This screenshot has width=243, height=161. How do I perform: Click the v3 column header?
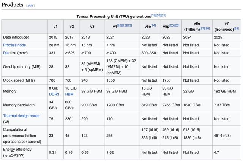[92, 26]
